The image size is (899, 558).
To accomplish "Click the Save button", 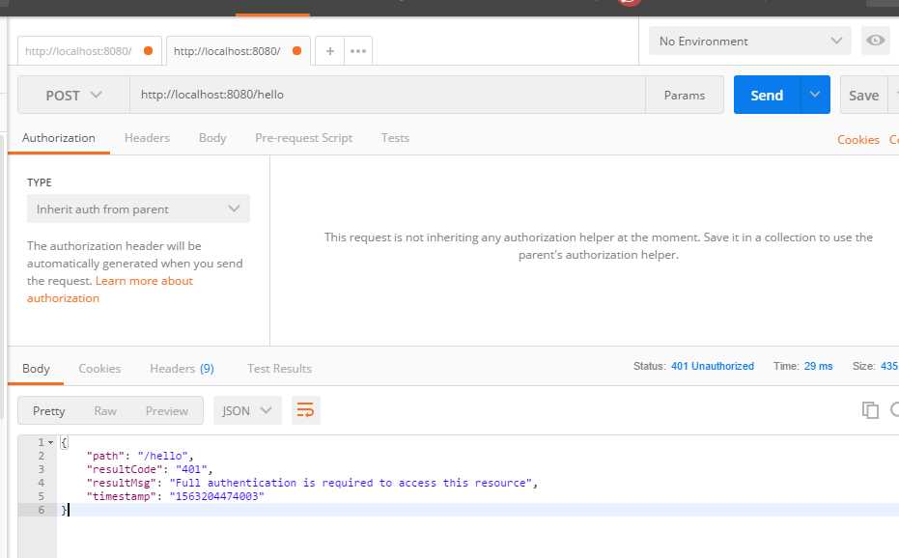I will click(863, 96).
